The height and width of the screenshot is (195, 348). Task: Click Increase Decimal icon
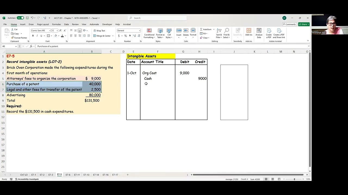pos(135,36)
